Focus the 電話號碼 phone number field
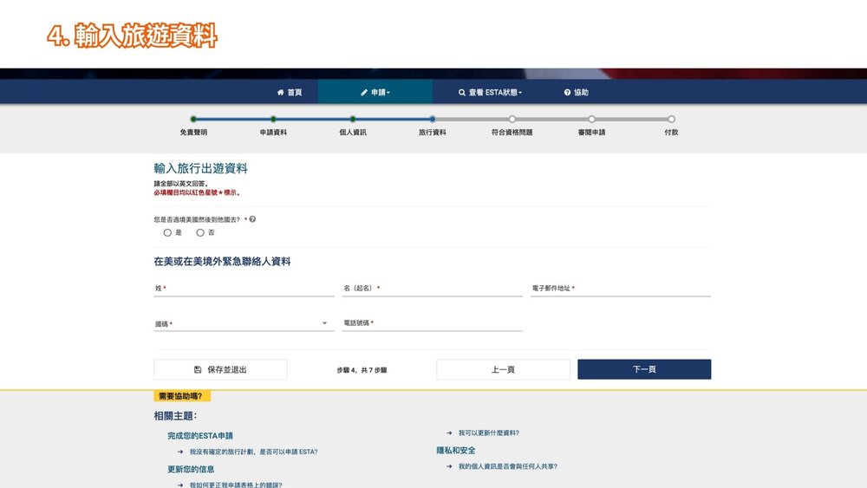 [x=433, y=323]
